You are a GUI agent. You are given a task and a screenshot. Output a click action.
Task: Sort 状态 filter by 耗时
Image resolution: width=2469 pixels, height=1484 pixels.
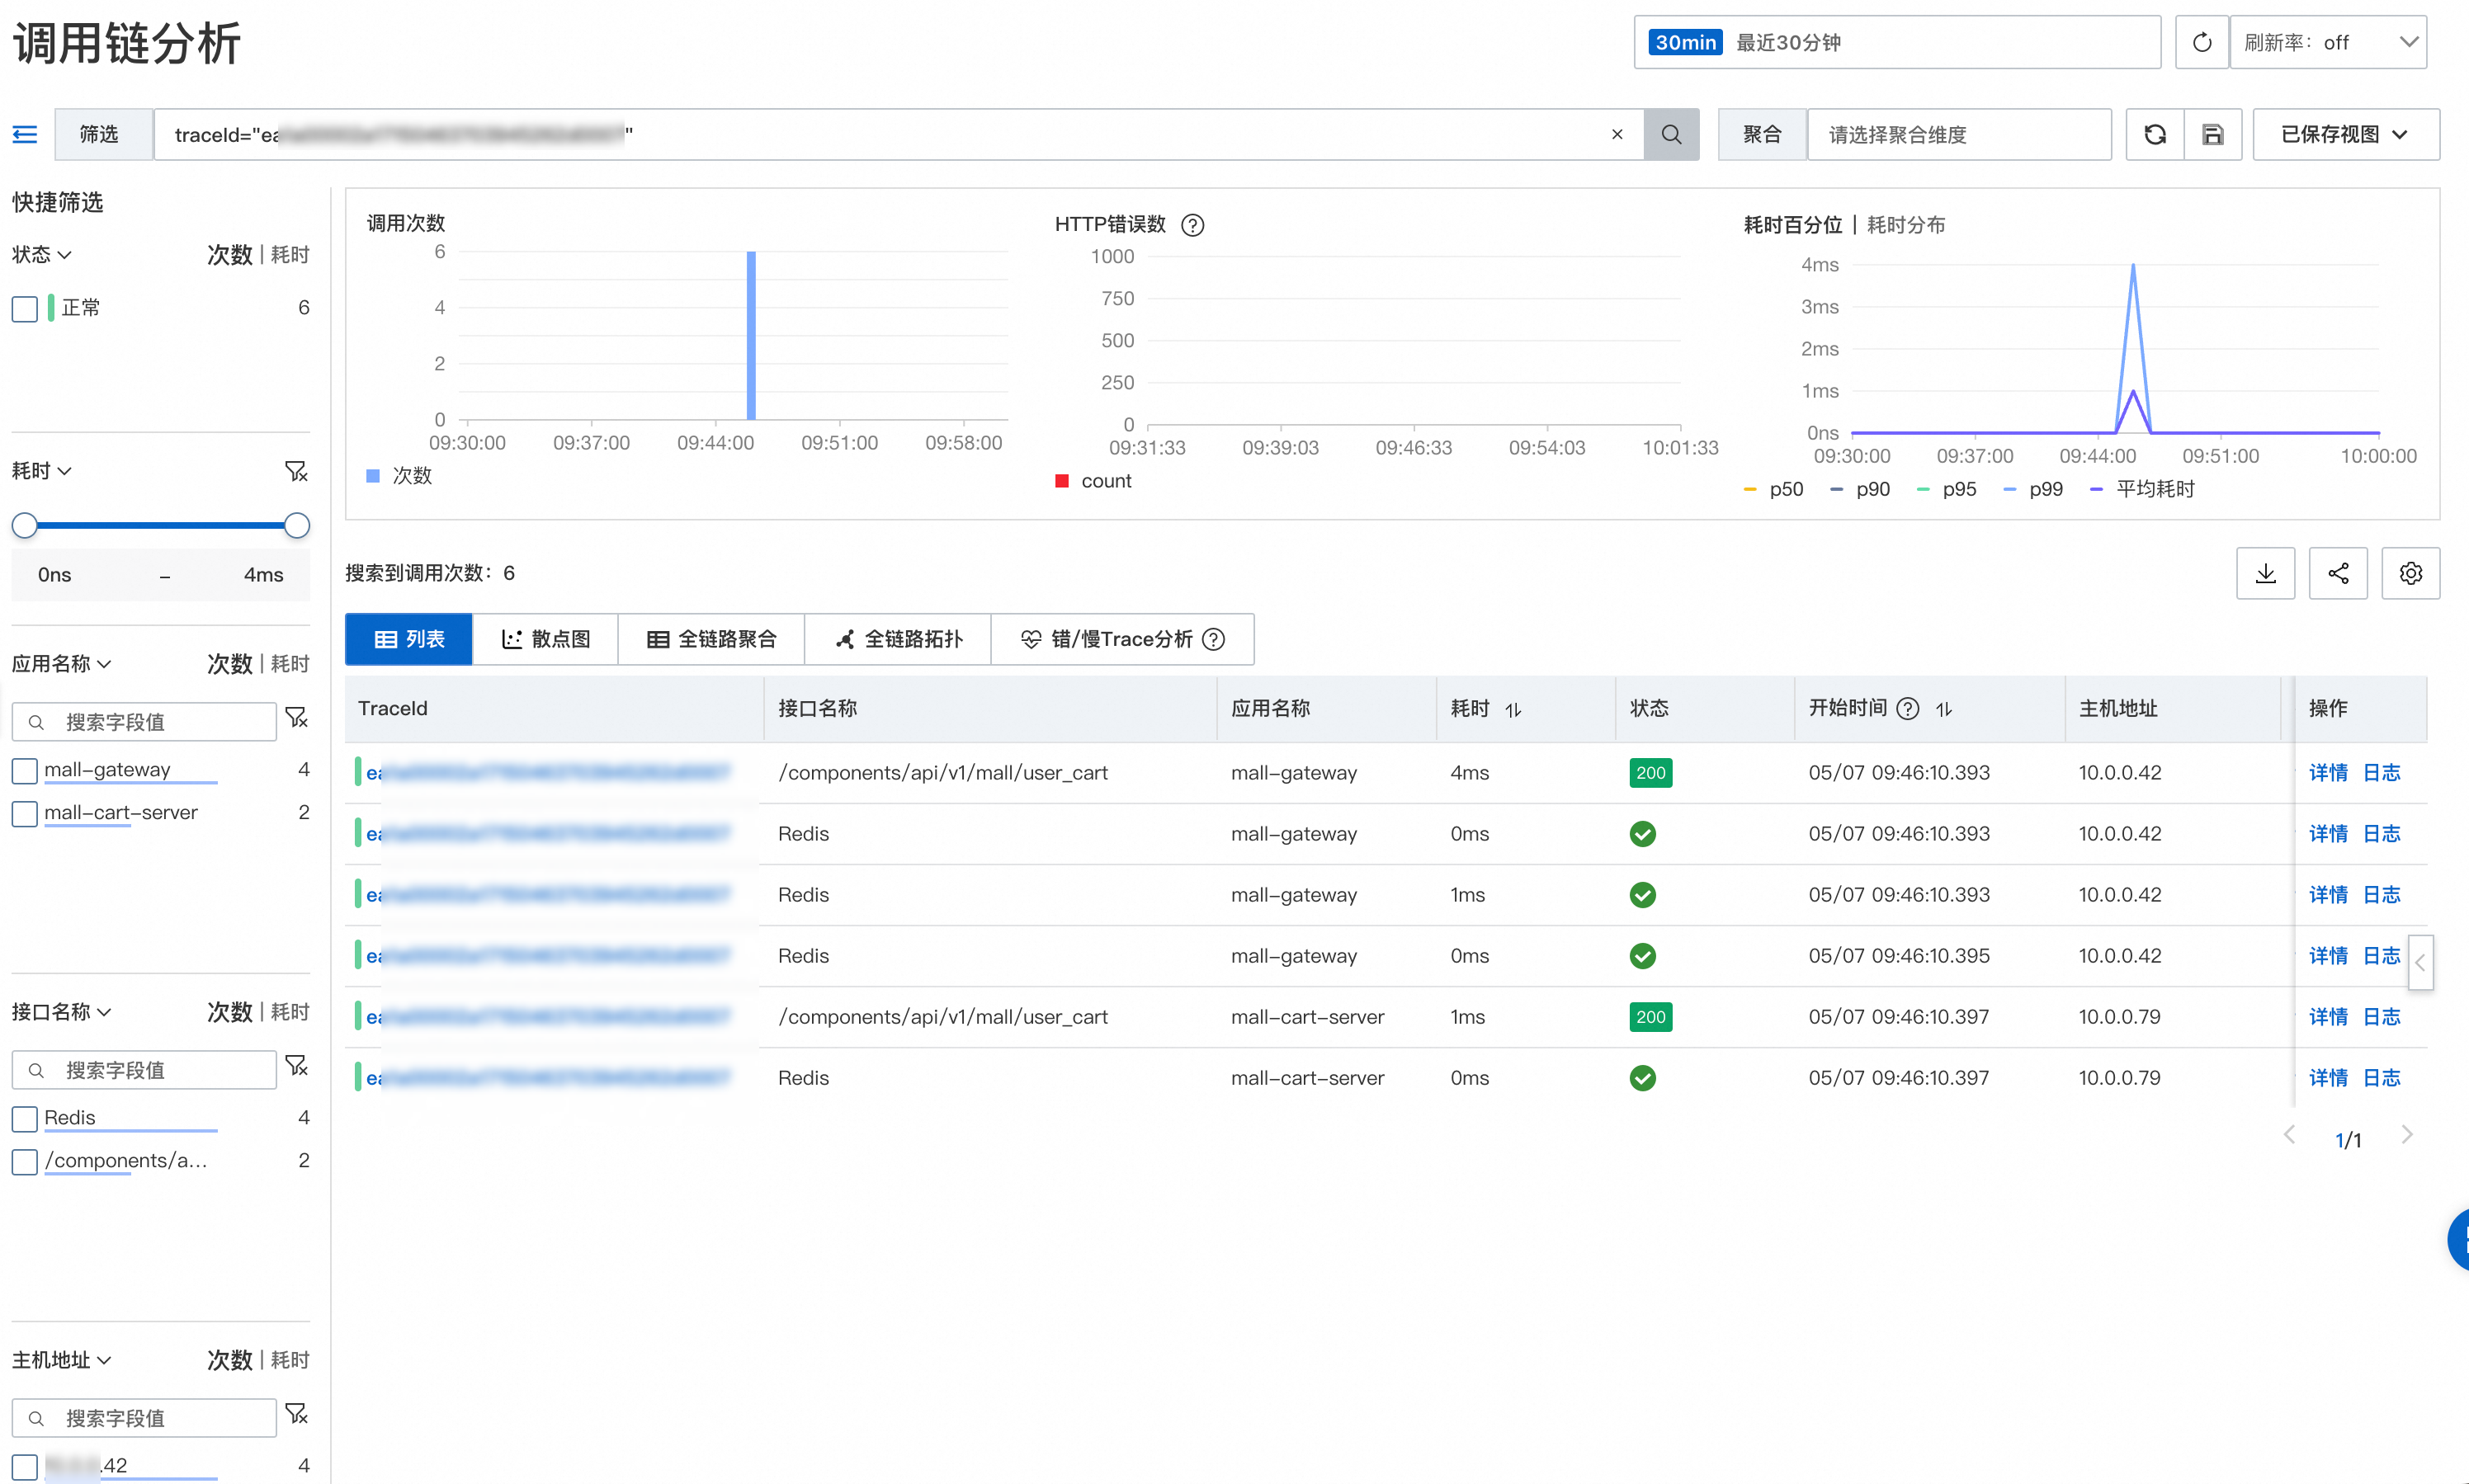[x=290, y=255]
